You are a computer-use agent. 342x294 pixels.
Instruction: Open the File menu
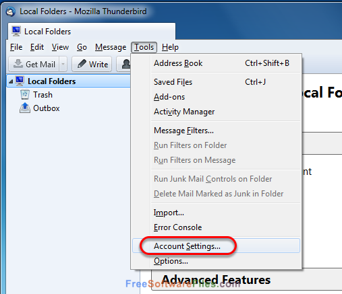pyautogui.click(x=16, y=47)
